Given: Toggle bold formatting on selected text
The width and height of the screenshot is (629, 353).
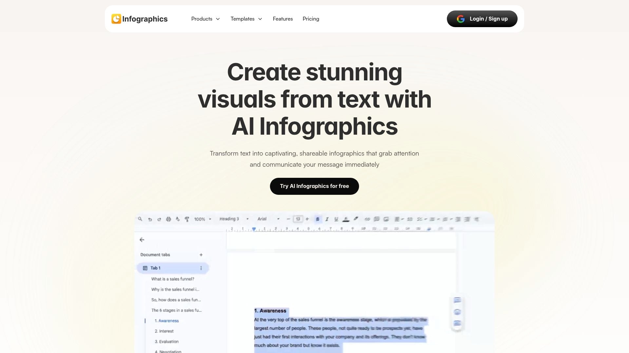Looking at the screenshot, I should click(x=317, y=219).
